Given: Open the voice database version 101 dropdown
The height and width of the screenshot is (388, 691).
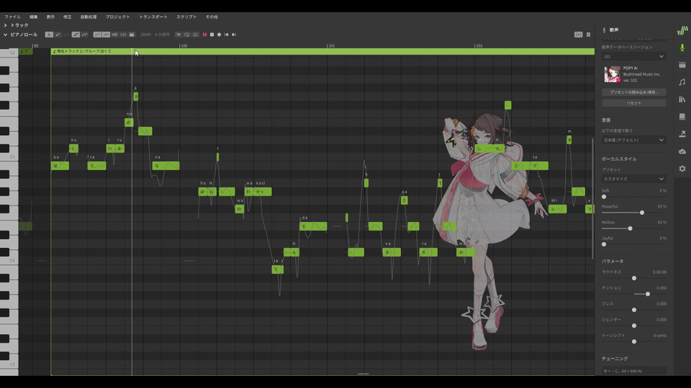Looking at the screenshot, I should click(x=633, y=56).
